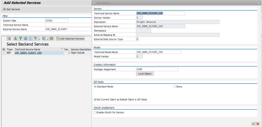This screenshot has width=262, height=127.
Task: Click the Add Selected Services button
Action: point(70,39)
